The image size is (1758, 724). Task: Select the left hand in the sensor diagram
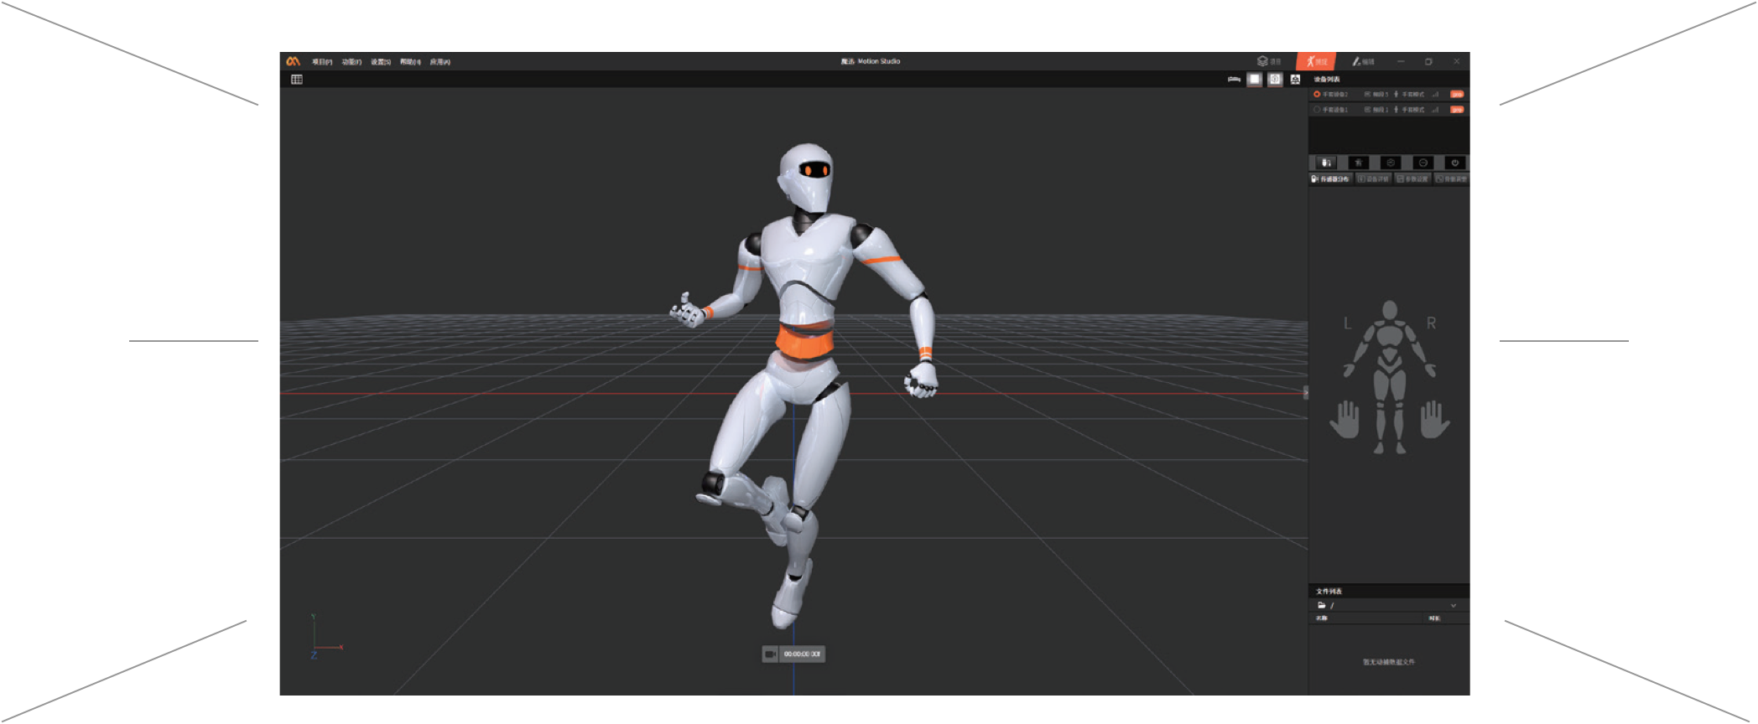click(1345, 419)
